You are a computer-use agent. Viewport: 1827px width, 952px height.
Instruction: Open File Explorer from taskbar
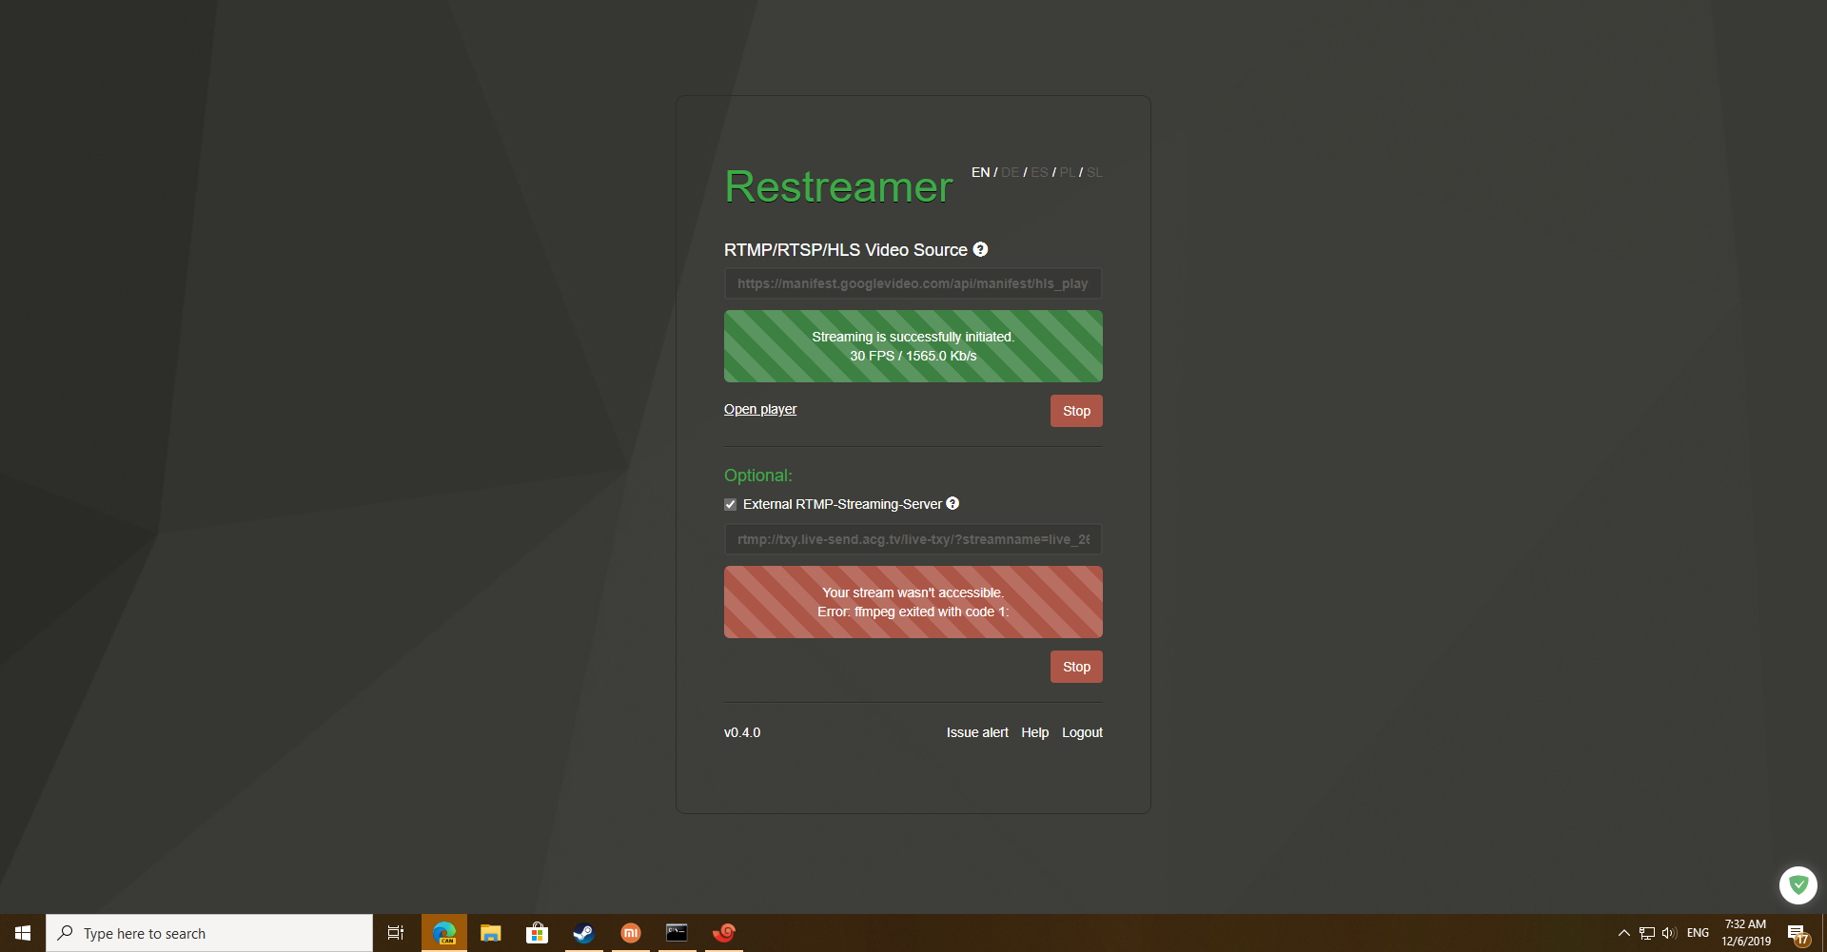490,933
